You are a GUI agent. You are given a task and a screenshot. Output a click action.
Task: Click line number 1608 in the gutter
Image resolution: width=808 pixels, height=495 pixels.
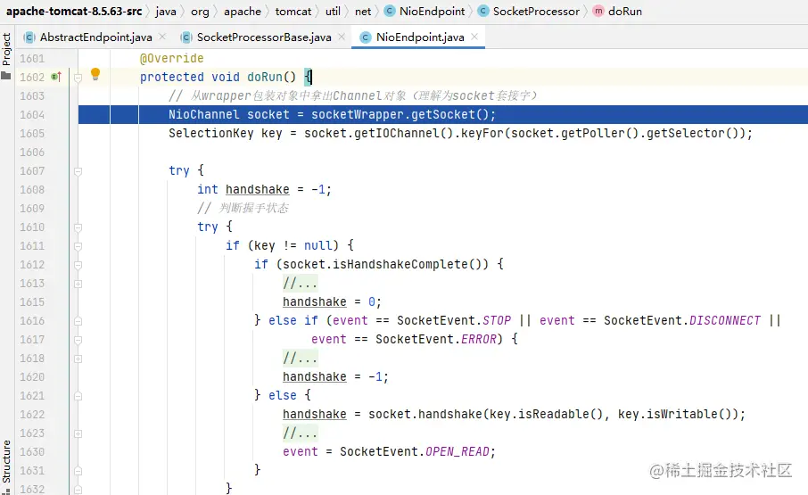pos(32,190)
